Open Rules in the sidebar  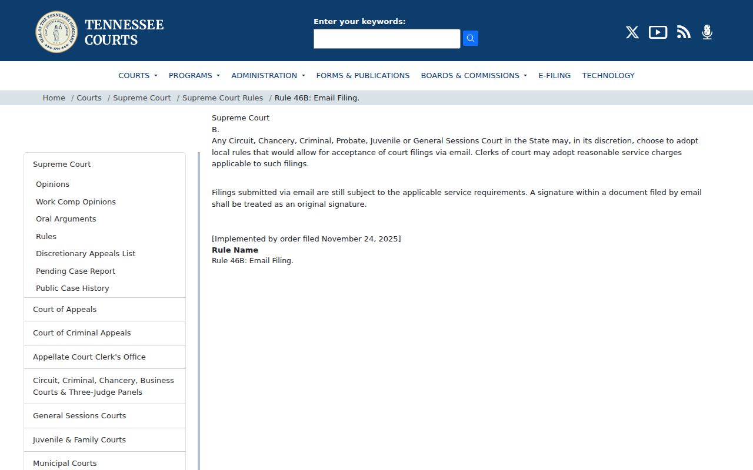pos(46,237)
